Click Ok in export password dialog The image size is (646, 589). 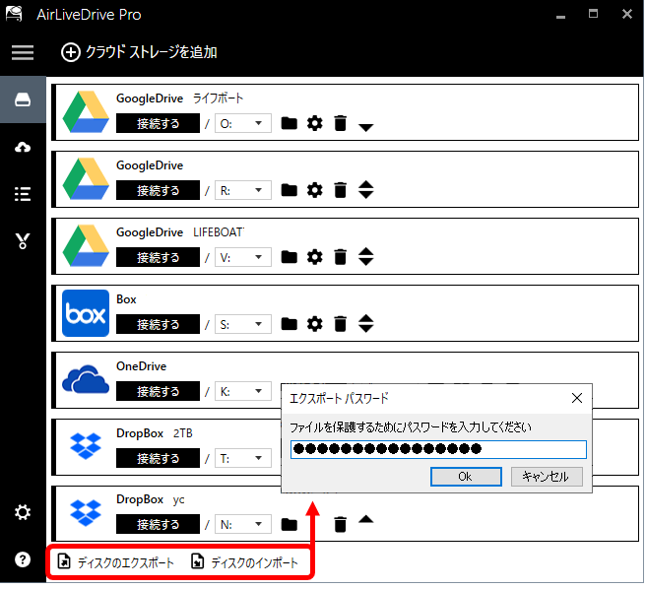(466, 477)
